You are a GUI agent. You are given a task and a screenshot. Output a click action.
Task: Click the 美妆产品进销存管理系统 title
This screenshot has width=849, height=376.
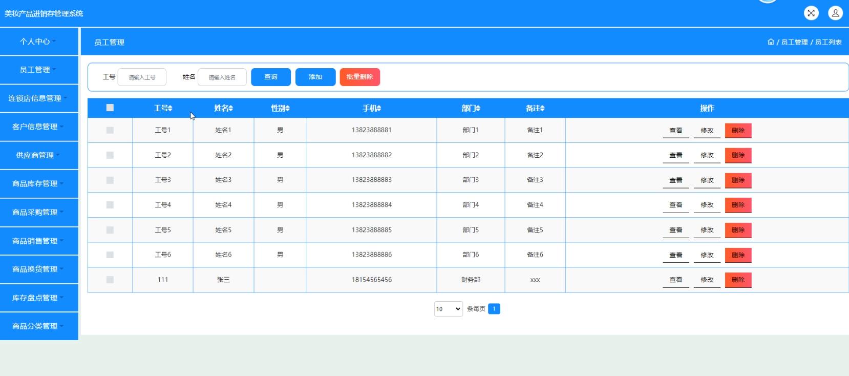(44, 14)
